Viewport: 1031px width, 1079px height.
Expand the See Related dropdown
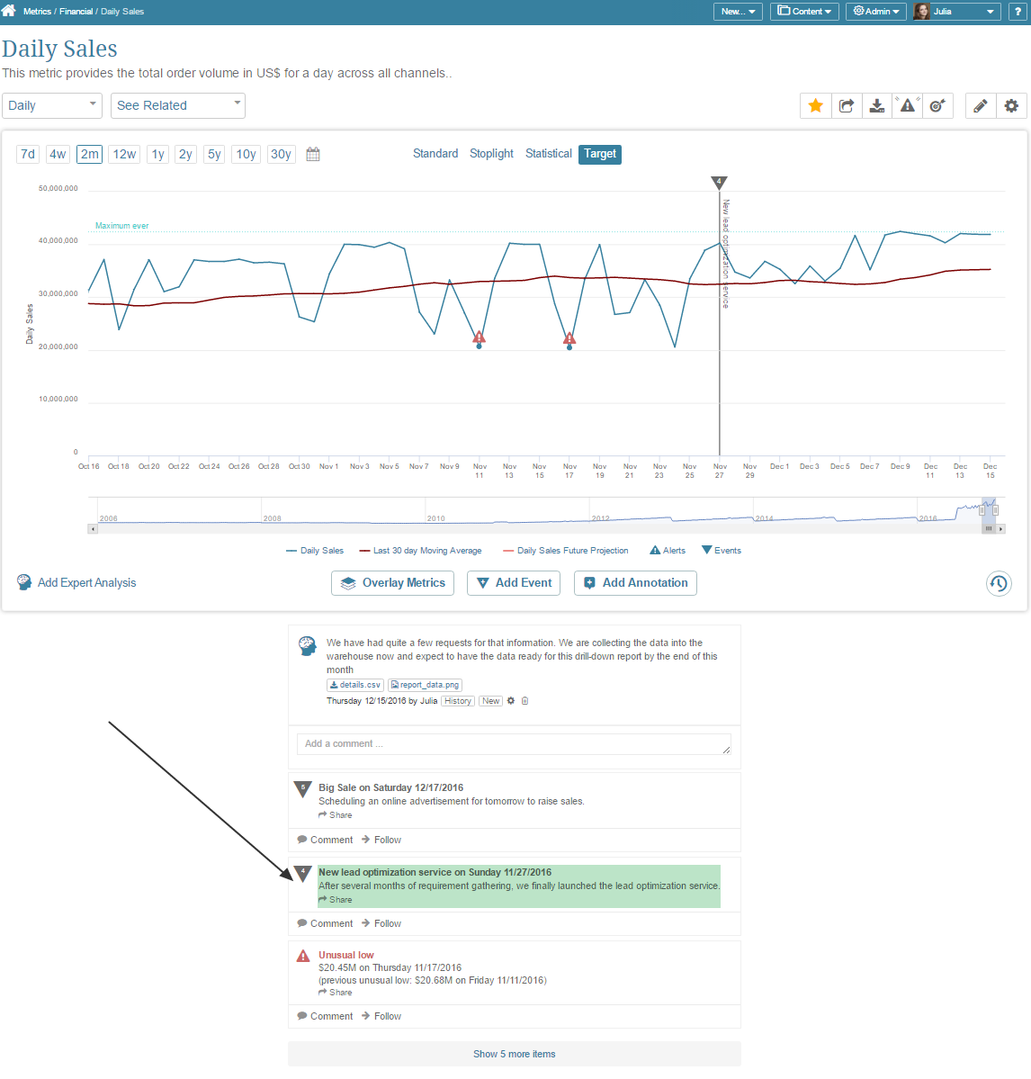[x=177, y=105]
